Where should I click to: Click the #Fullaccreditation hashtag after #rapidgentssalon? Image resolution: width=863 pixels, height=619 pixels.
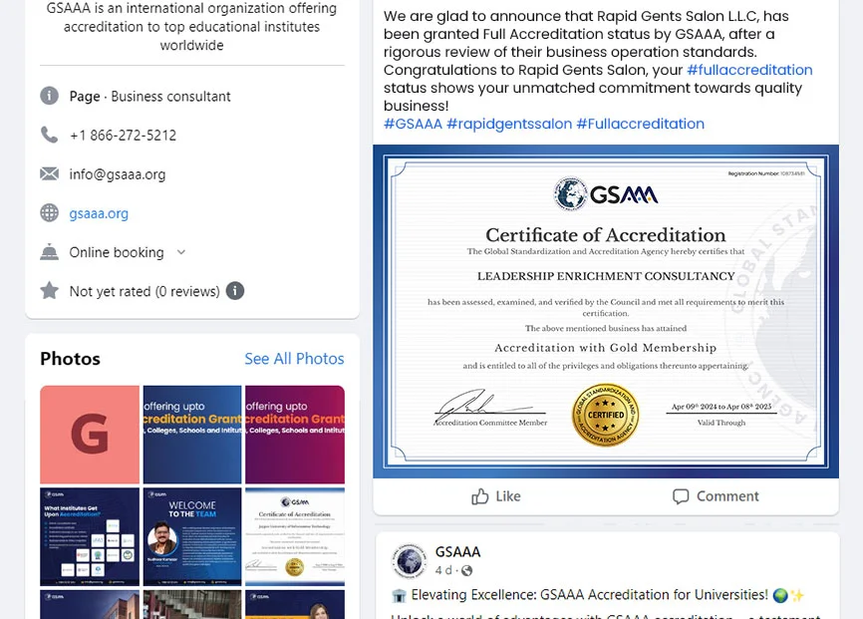point(640,124)
